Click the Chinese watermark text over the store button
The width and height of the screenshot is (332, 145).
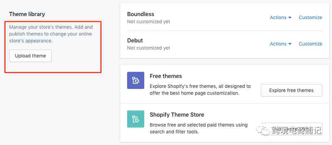pyautogui.click(x=296, y=130)
